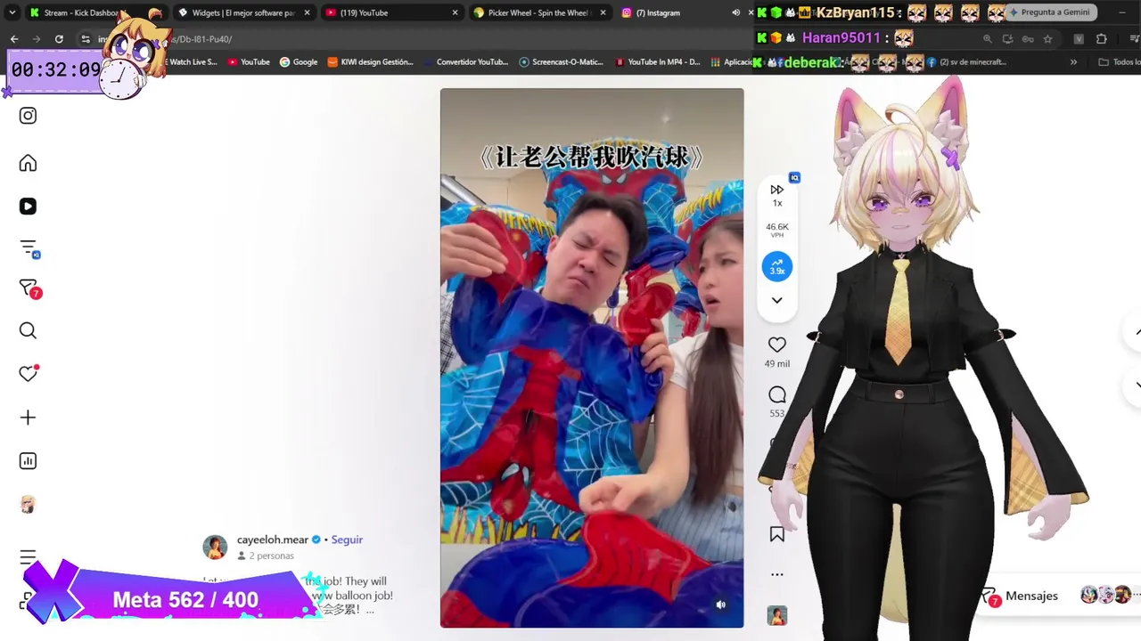Open the browser extensions puzzle icon

pyautogui.click(x=1101, y=39)
